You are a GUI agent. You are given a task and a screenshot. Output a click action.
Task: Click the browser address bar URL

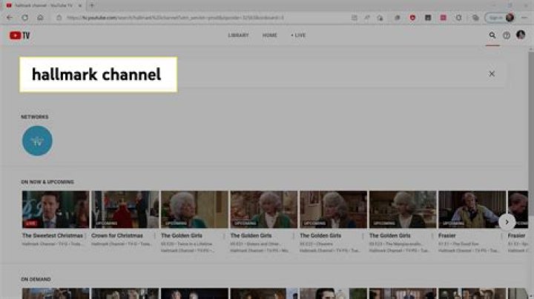point(175,18)
